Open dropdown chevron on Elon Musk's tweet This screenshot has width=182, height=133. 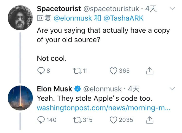pos(172,89)
